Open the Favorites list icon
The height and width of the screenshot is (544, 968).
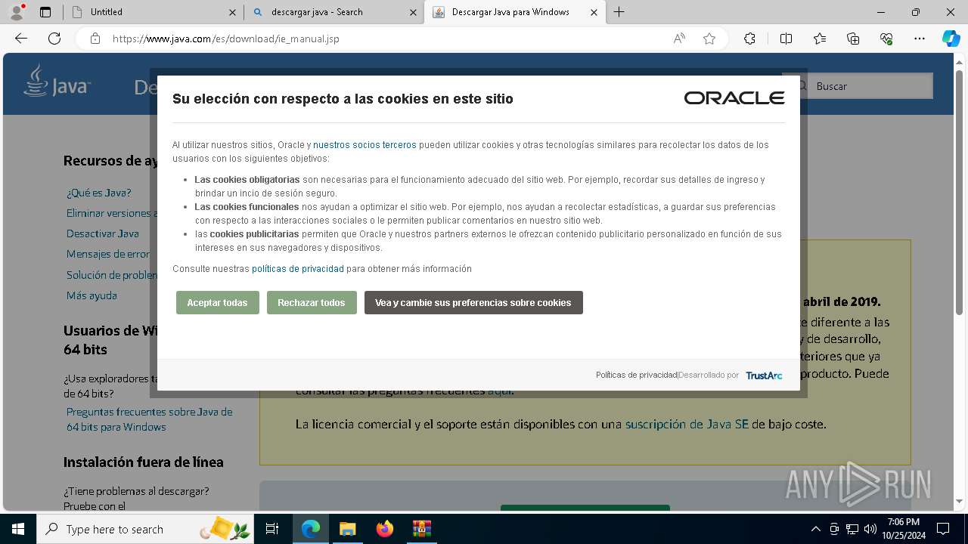820,39
